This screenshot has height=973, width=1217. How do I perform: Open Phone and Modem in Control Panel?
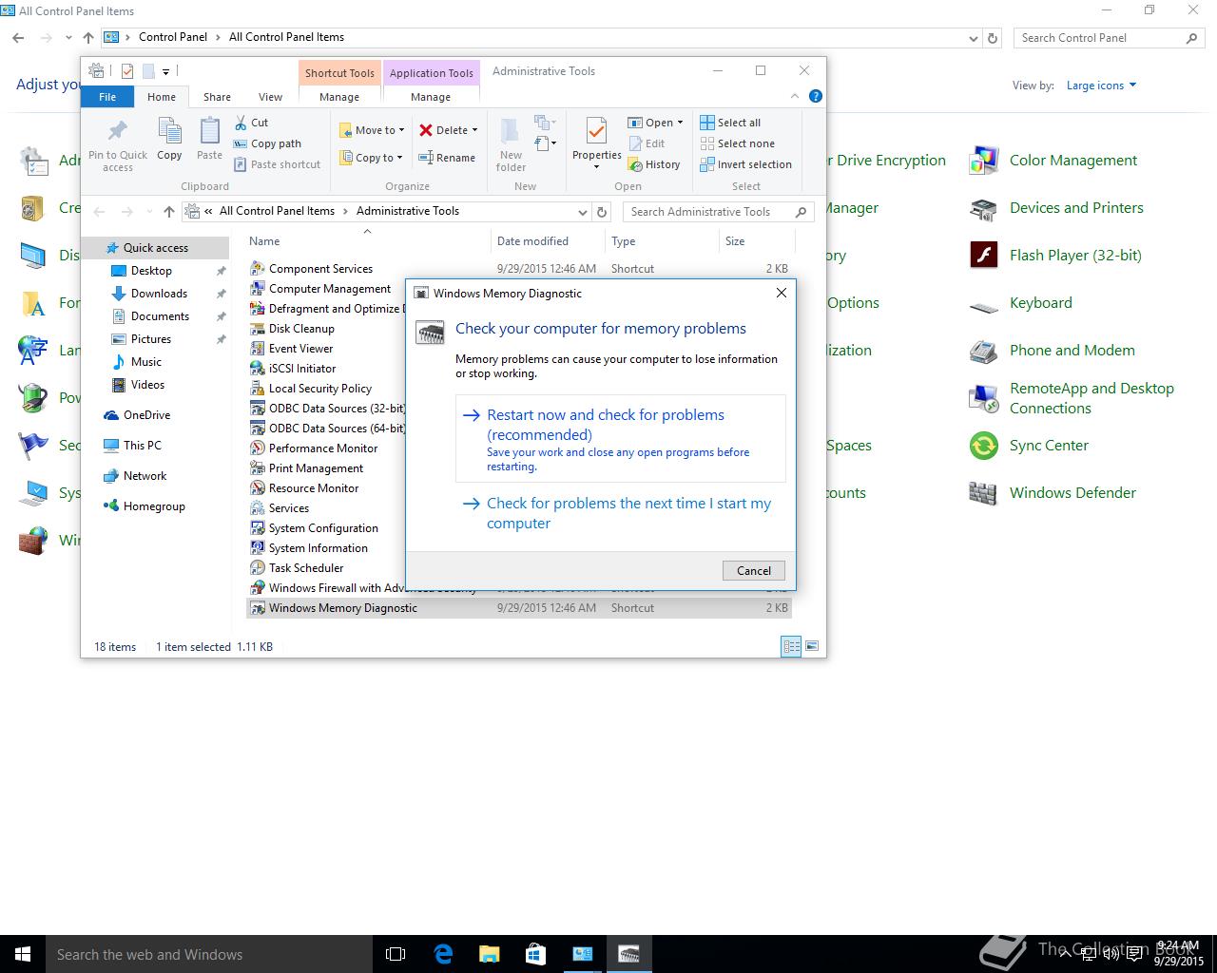1052,351
